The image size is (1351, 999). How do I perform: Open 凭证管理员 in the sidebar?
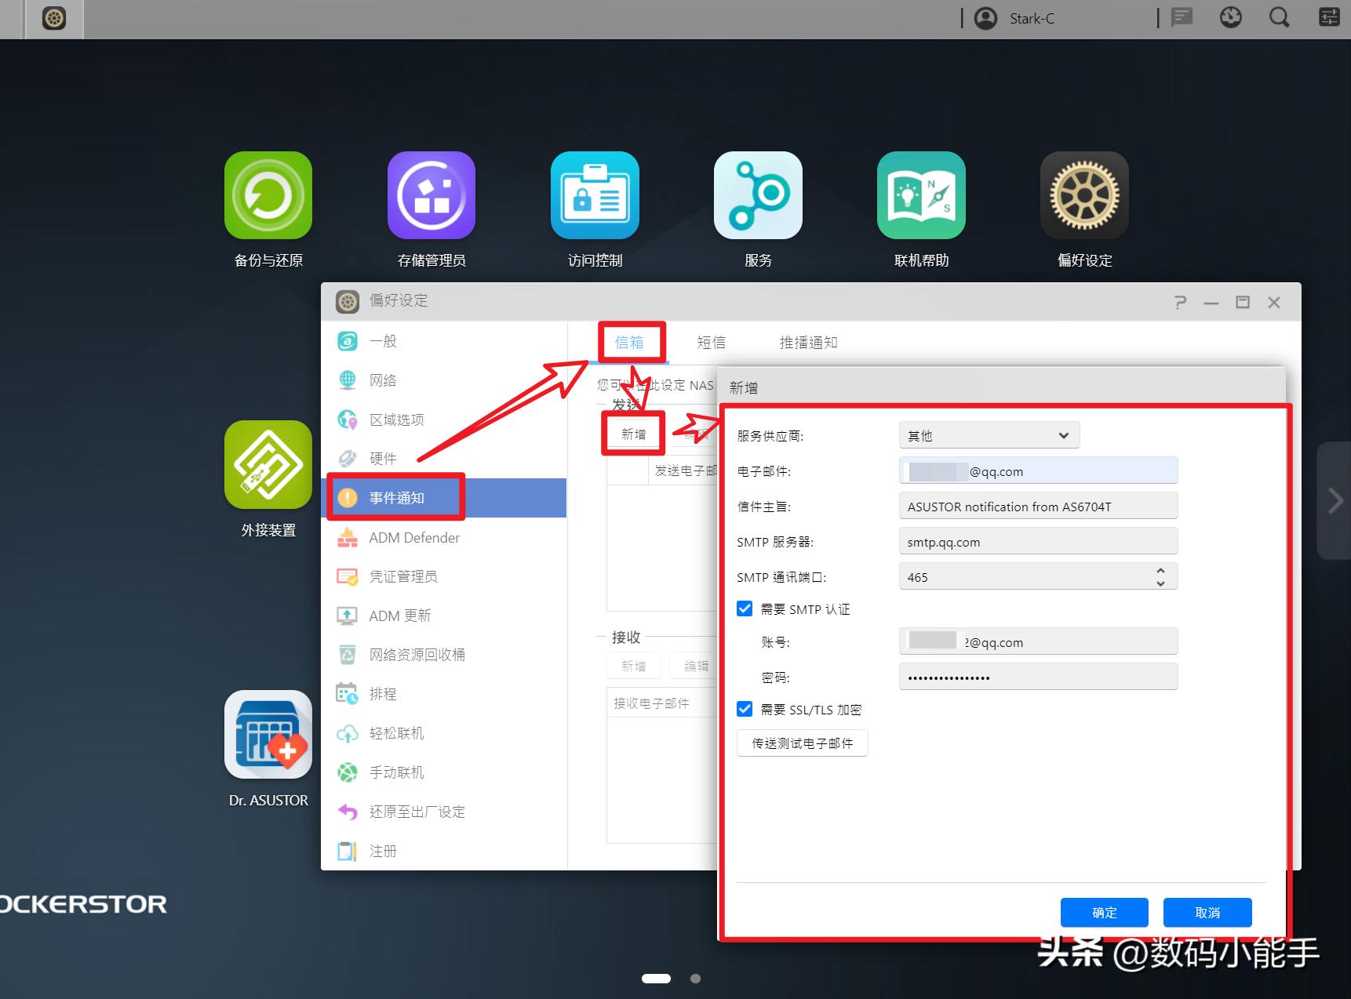click(444, 576)
